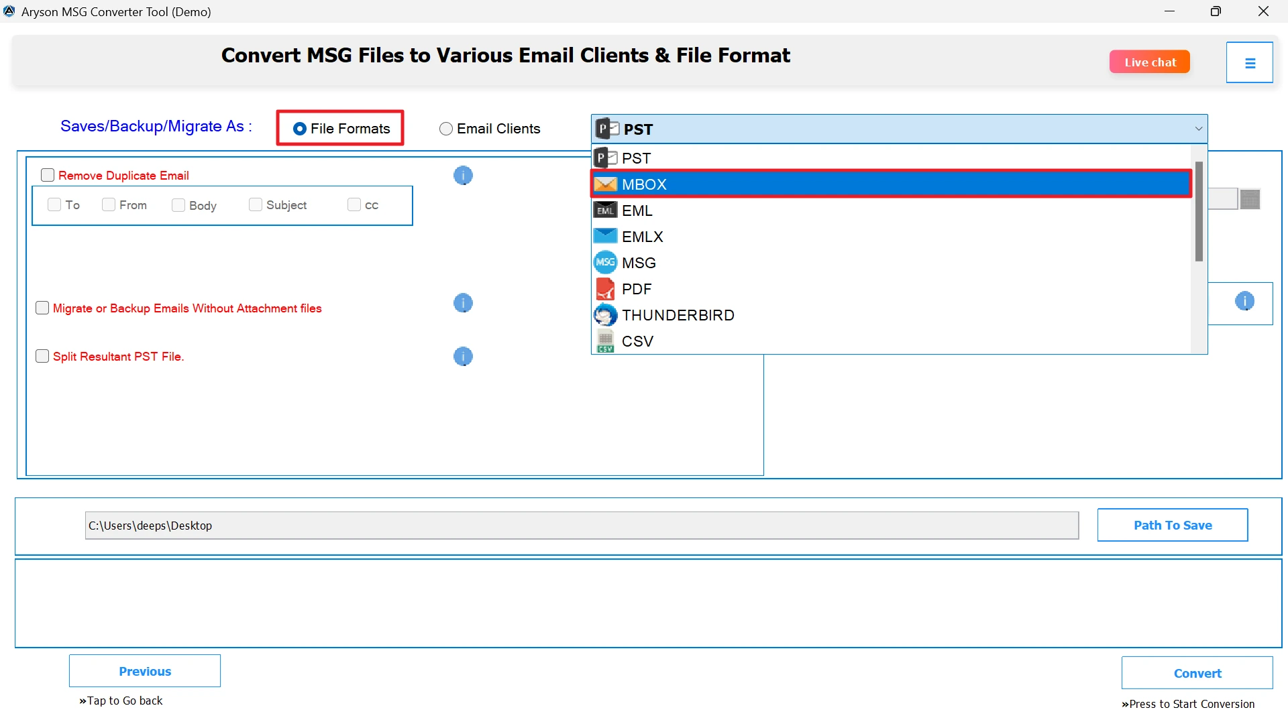Tick the Subject checkbox
1288x724 pixels.
tap(255, 204)
